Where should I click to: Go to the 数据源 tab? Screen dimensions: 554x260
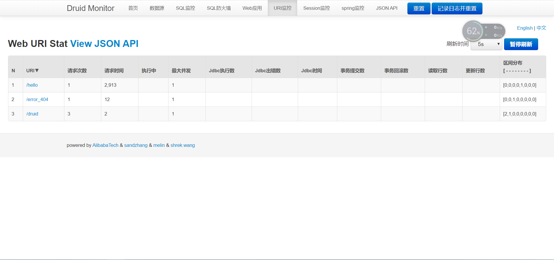(x=157, y=8)
